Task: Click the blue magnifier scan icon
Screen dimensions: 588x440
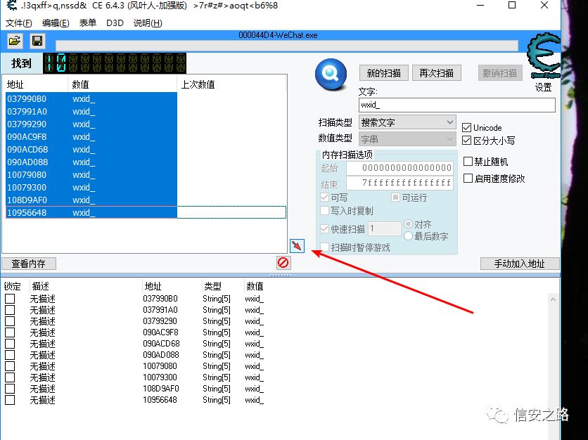Action: (331, 74)
